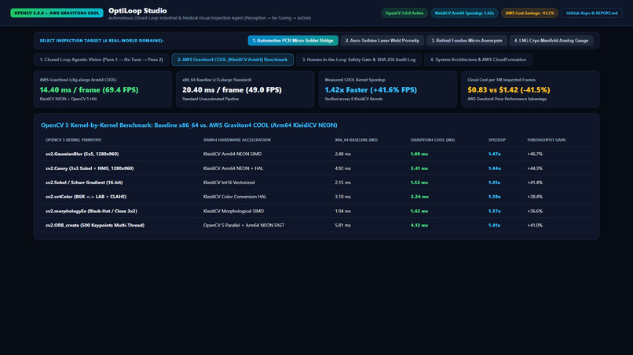Click THROUGHPUT GAIN column header
The width and height of the screenshot is (633, 355).
[x=546, y=139]
